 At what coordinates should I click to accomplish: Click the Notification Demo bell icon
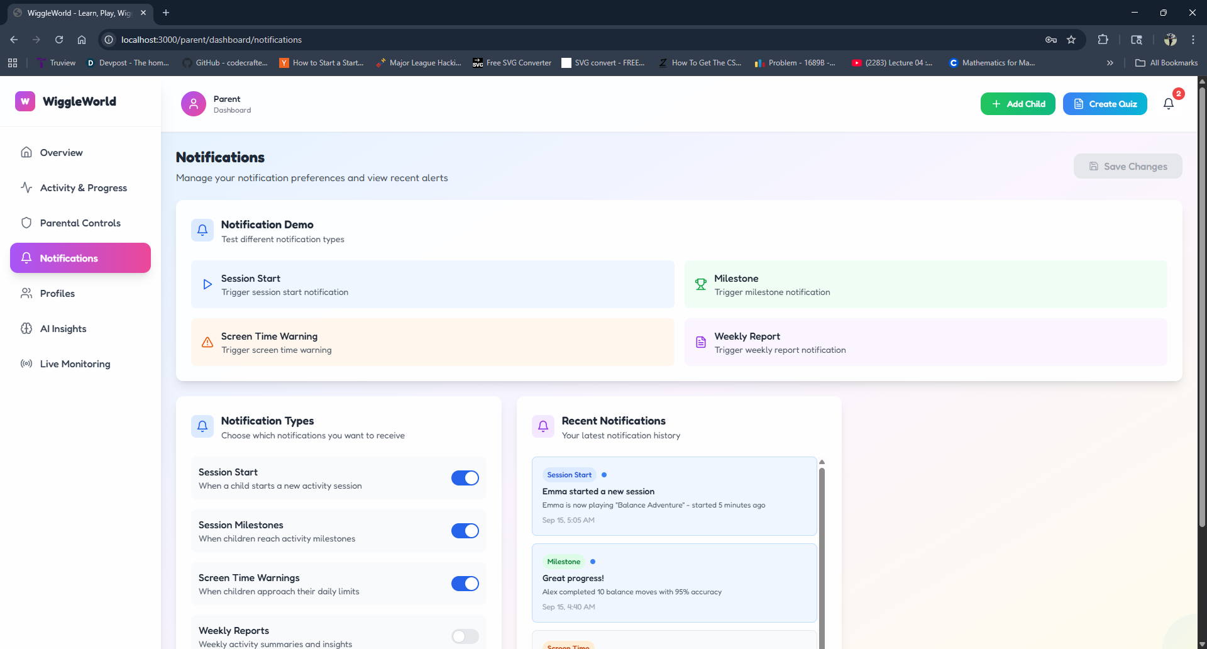click(x=202, y=230)
